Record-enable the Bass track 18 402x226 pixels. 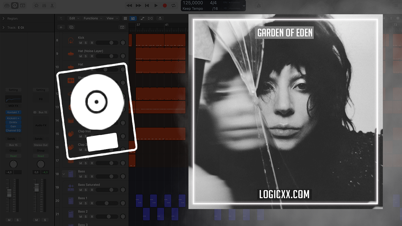[92, 176]
